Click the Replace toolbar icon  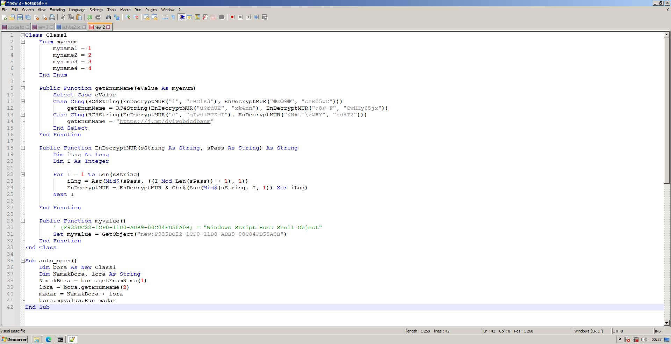[117, 17]
